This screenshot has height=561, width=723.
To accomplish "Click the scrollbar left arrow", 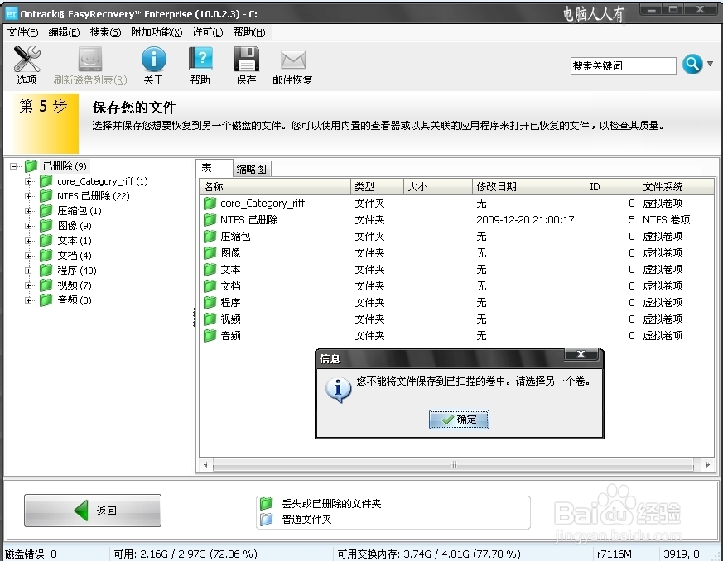I will click(205, 464).
